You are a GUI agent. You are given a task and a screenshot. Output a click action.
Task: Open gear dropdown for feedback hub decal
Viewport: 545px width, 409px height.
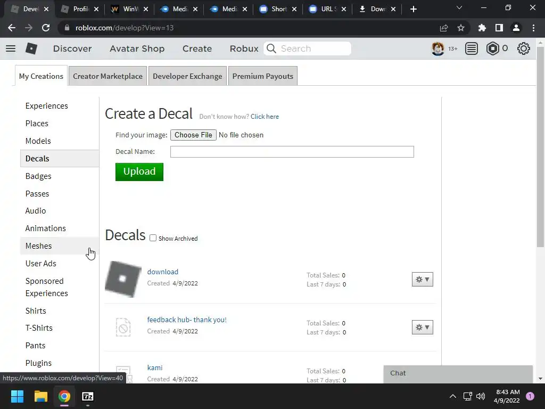point(422,328)
